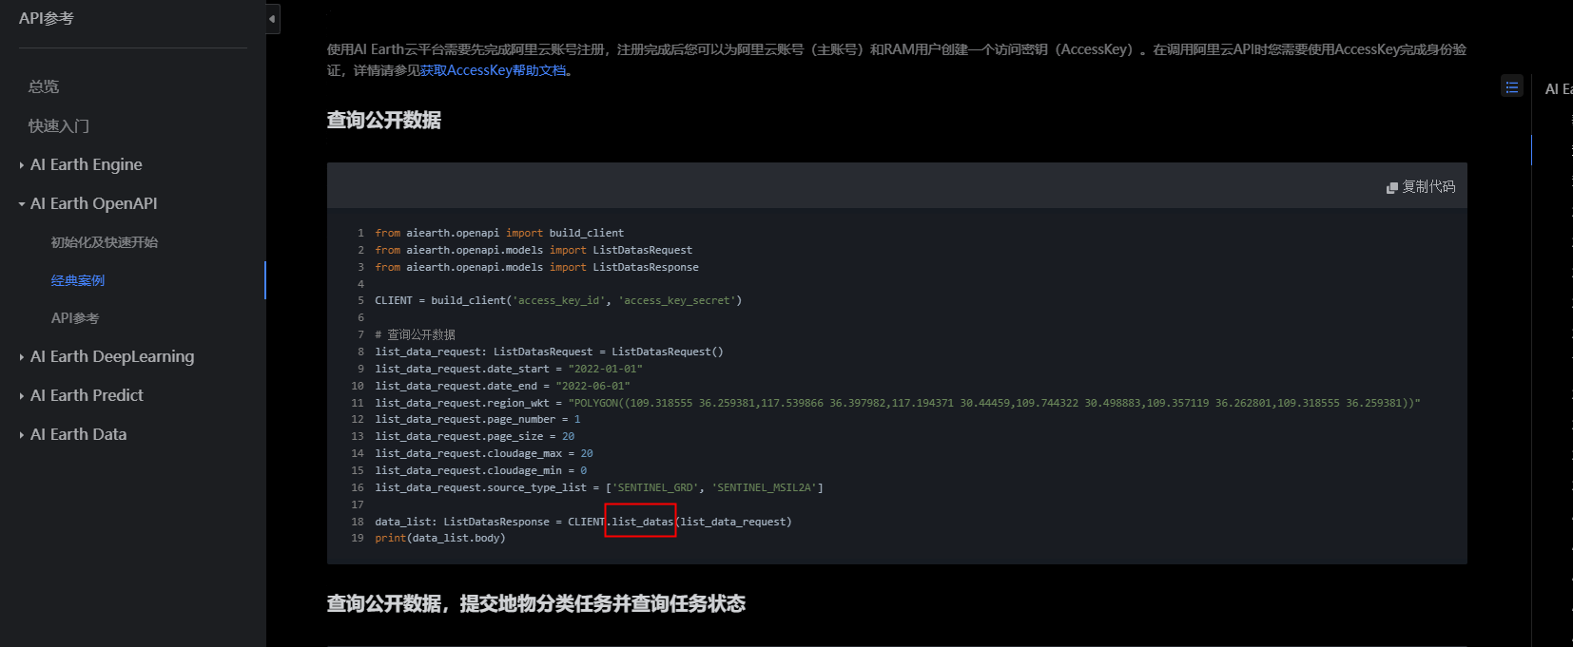Screen dimensions: 1573x647
Task: Click the right outline entry beginning AI Ea
Action: [x=1559, y=88]
